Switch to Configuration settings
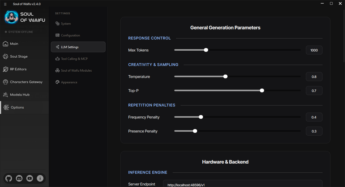The height and width of the screenshot is (187, 345). [x=78, y=35]
